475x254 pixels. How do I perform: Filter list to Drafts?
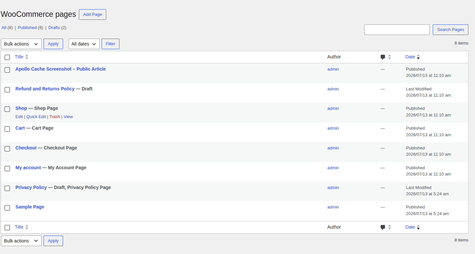[54, 28]
